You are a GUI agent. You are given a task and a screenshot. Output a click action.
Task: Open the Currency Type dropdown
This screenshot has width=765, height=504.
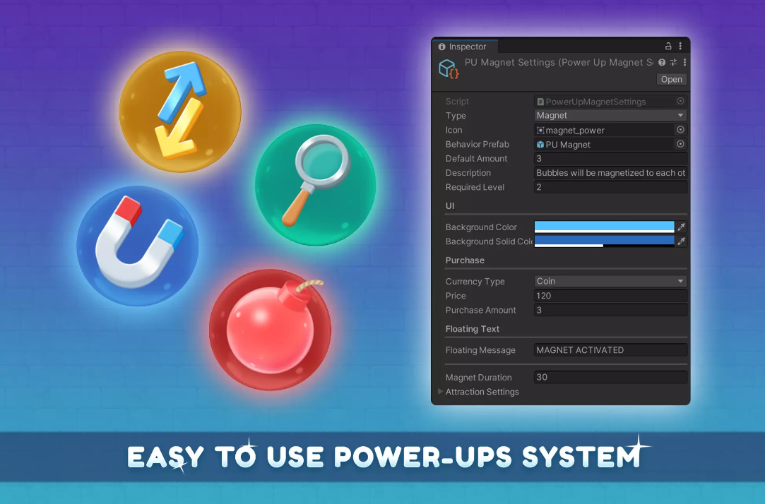(x=610, y=282)
